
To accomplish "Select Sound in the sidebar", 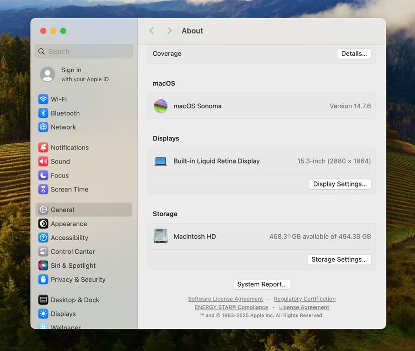I will point(60,161).
